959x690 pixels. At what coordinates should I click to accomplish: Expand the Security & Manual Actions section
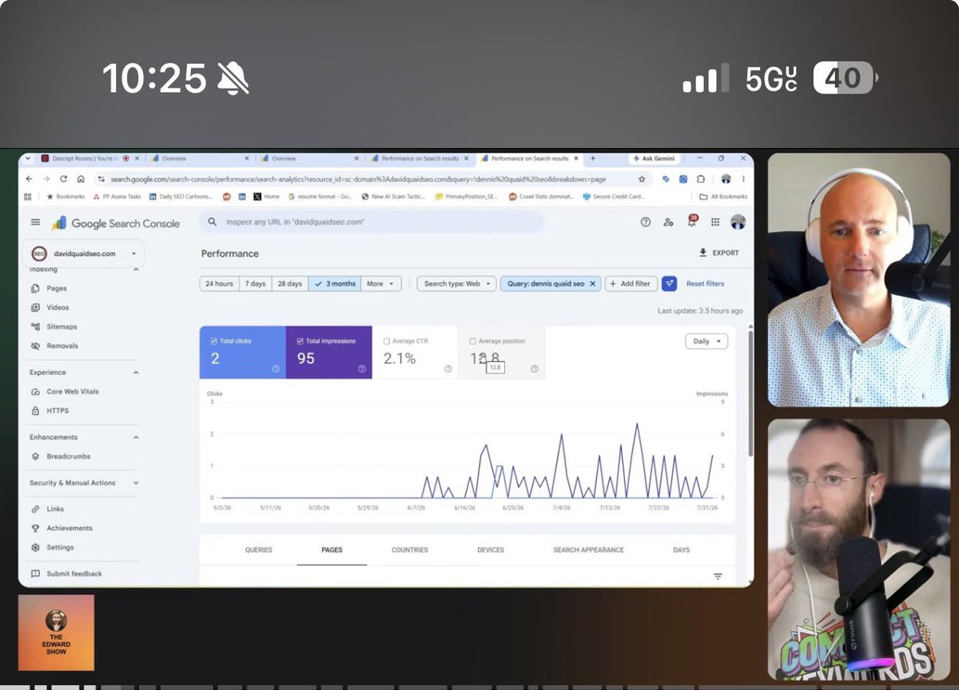click(x=135, y=483)
